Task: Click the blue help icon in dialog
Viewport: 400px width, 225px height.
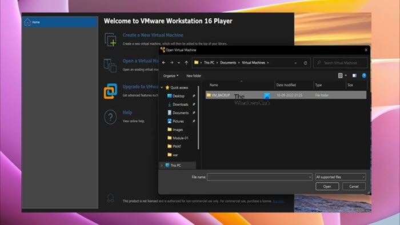Action: (x=364, y=75)
